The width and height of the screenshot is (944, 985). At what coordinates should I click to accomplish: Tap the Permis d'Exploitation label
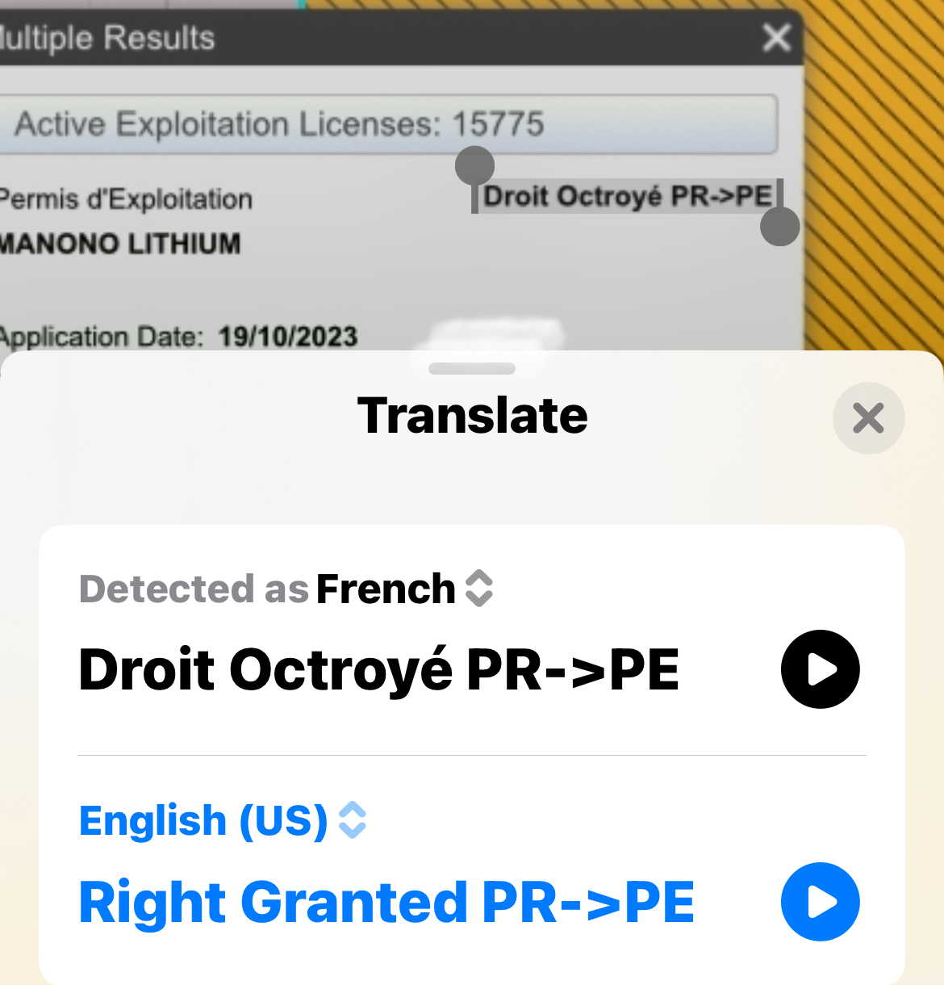(x=126, y=199)
